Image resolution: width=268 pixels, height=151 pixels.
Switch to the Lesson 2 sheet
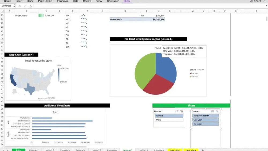(49, 150)
